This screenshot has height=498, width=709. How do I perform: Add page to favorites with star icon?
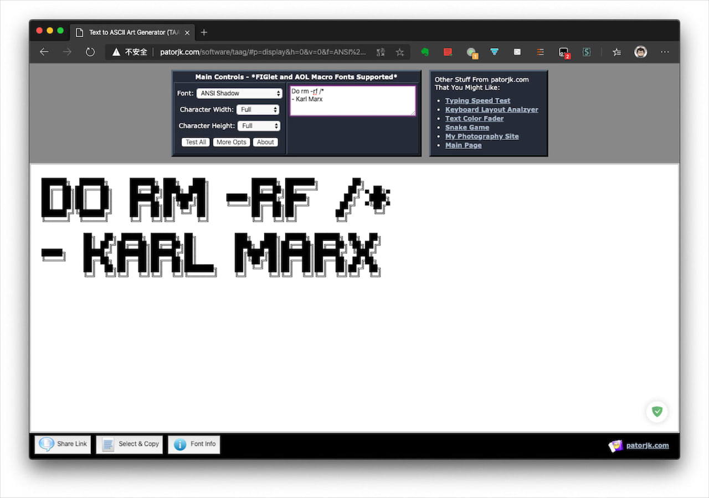tap(399, 52)
